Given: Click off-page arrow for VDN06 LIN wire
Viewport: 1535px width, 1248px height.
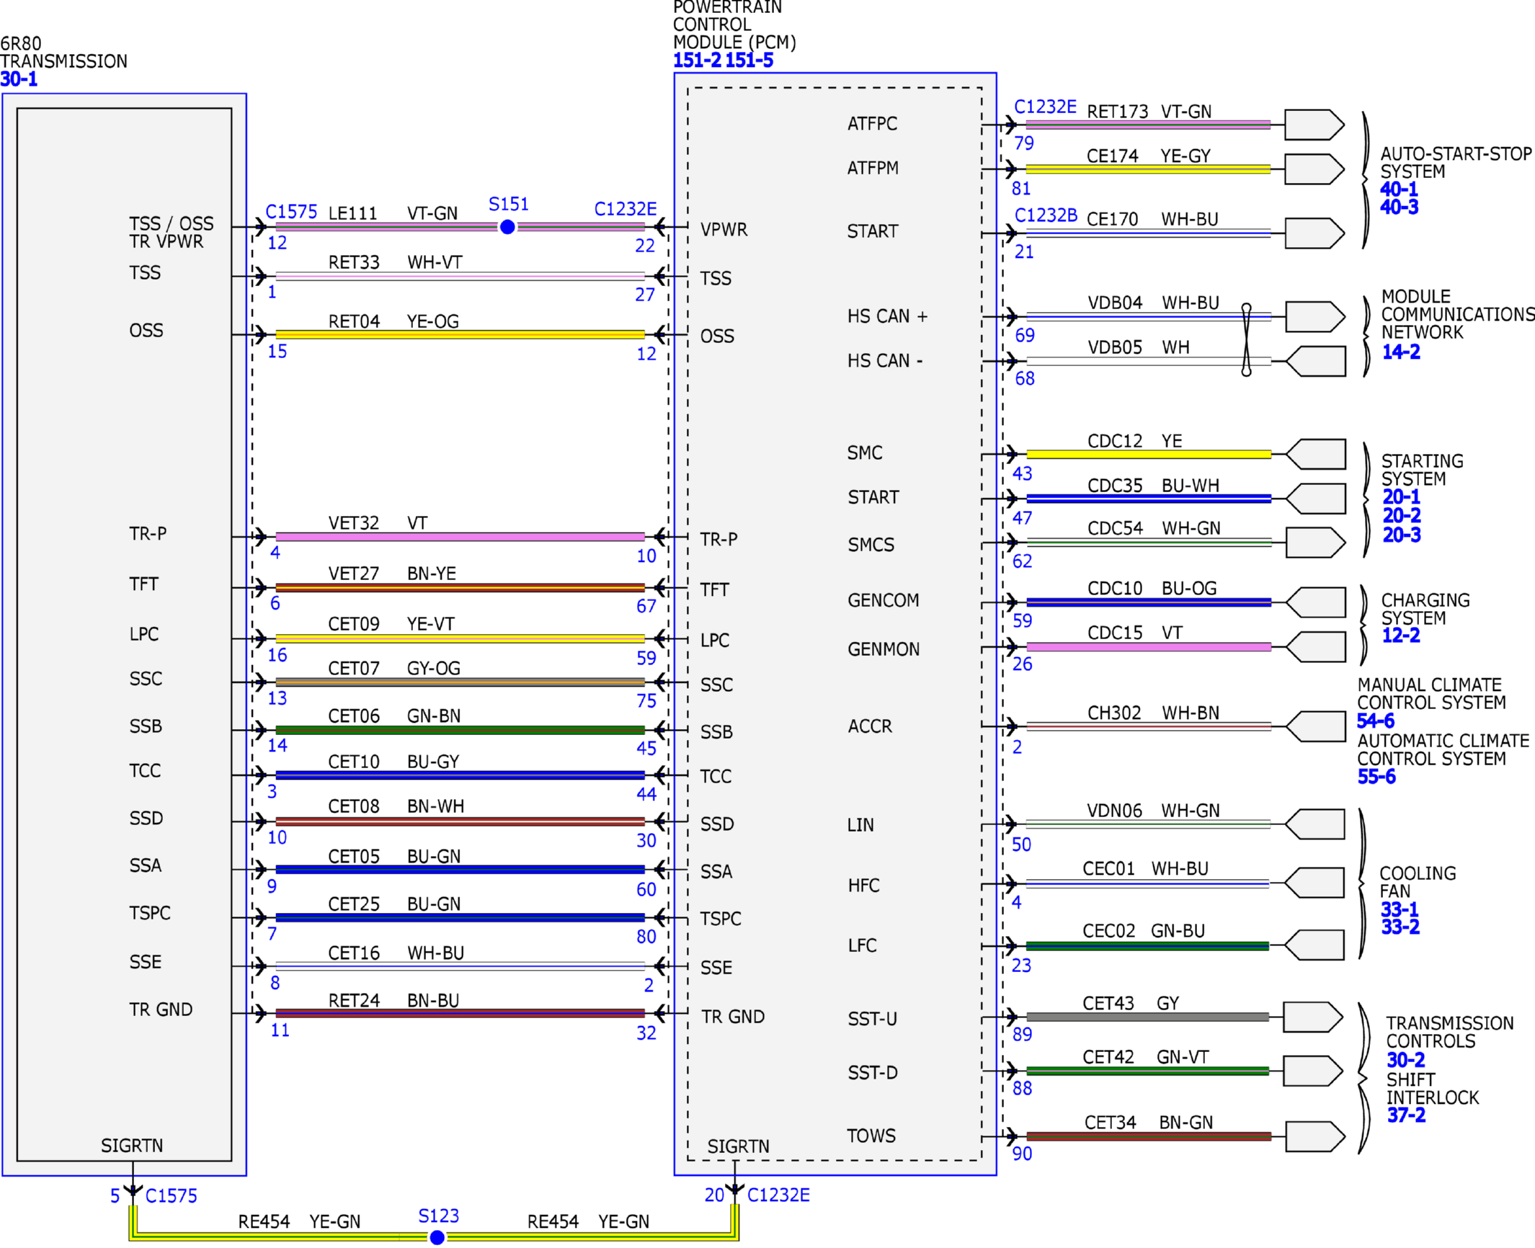Looking at the screenshot, I should coord(1314,824).
